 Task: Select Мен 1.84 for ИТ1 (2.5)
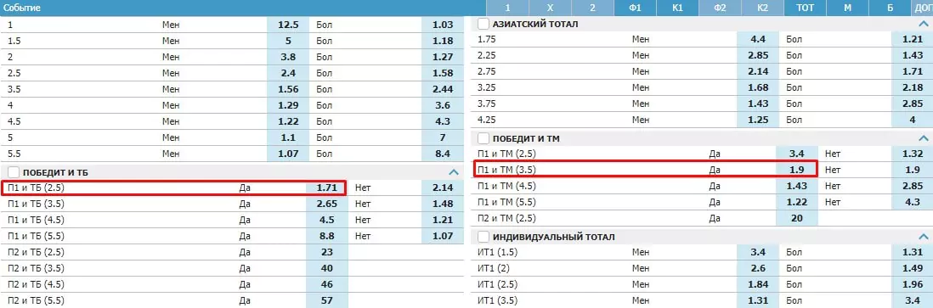757,284
